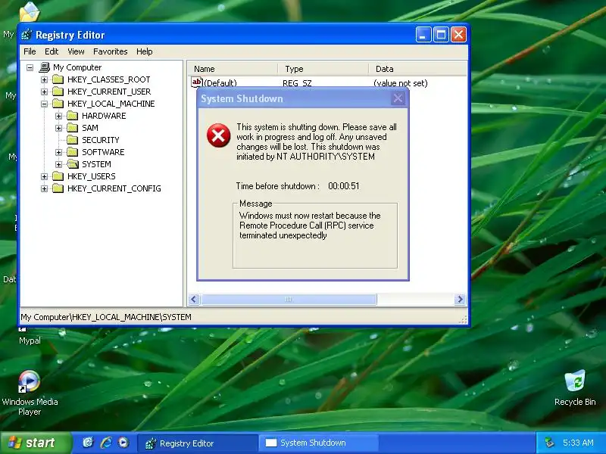The width and height of the screenshot is (606, 454).
Task: Click the SOFTWARE key folder icon
Action: click(72, 152)
